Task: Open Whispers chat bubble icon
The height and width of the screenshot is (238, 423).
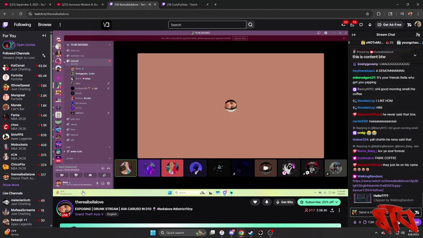Action: [x=361, y=25]
